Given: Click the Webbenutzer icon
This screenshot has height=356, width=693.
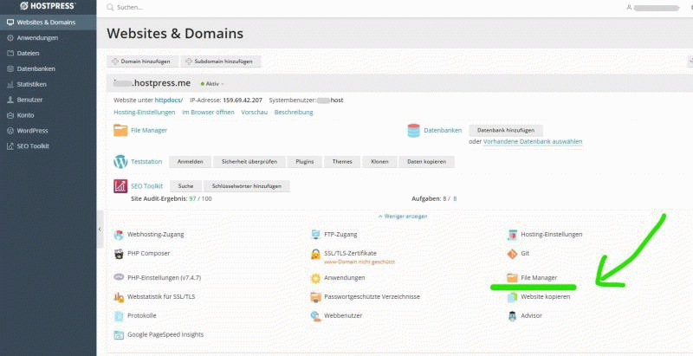Looking at the screenshot, I should coord(315,316).
